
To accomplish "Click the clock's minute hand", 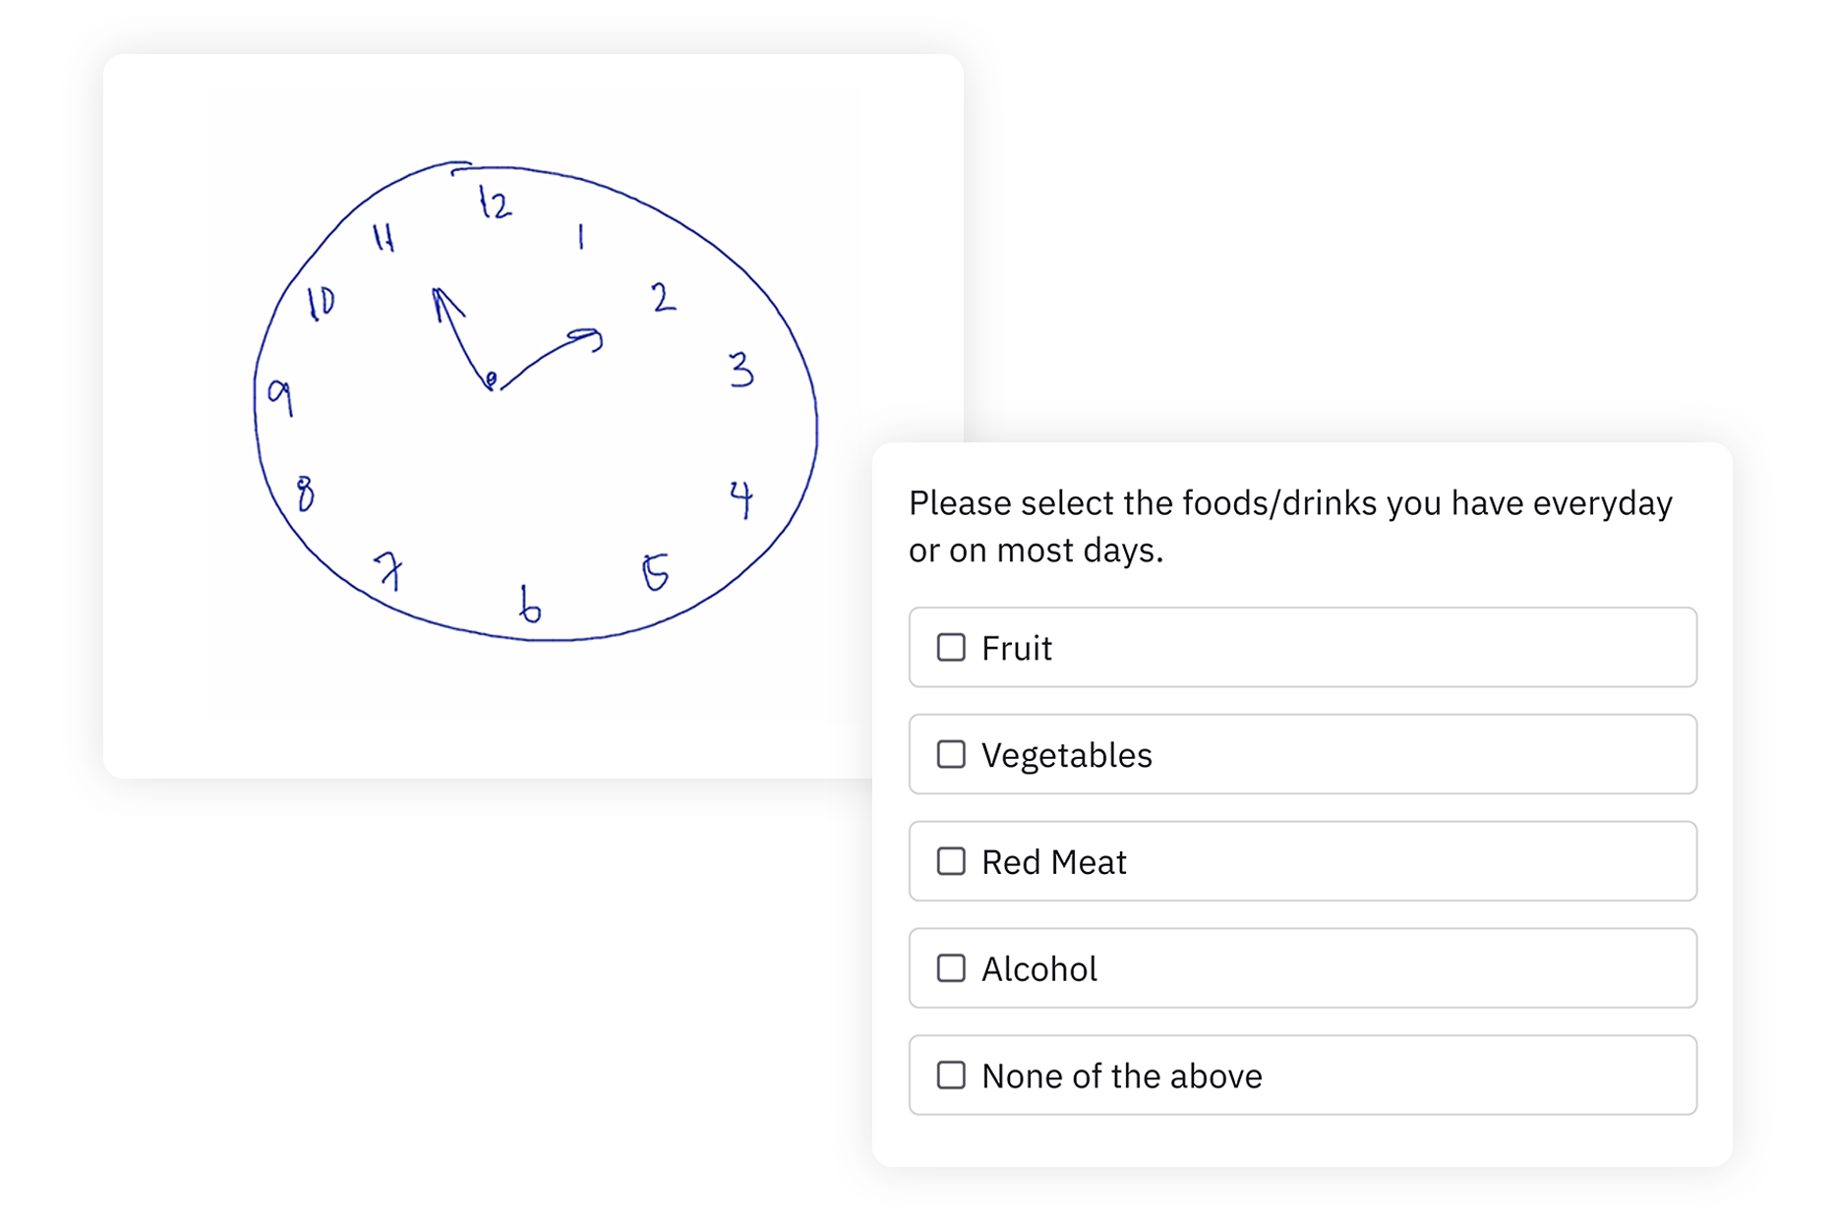I will (x=546, y=359).
